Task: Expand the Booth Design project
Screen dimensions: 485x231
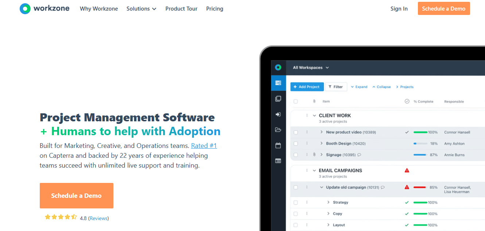Action: coord(322,143)
